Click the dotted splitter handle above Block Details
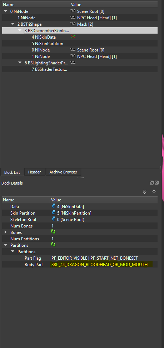The width and height of the screenshot is (164, 348). click(80, 178)
